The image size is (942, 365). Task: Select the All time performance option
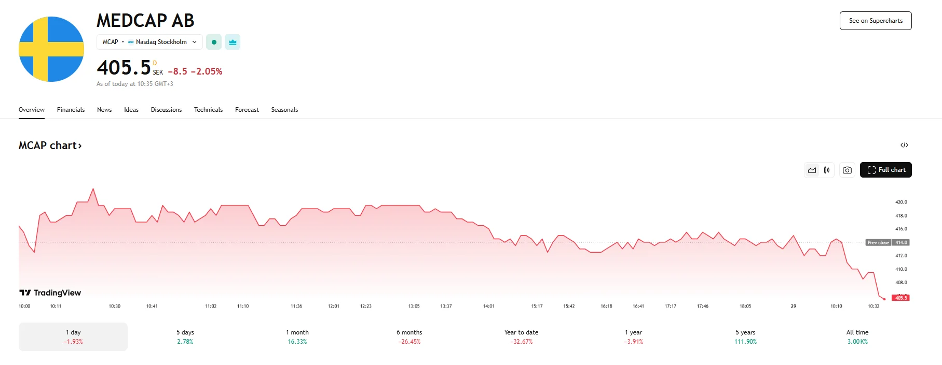pos(856,336)
